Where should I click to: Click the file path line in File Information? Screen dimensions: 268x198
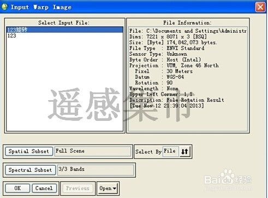(188, 31)
